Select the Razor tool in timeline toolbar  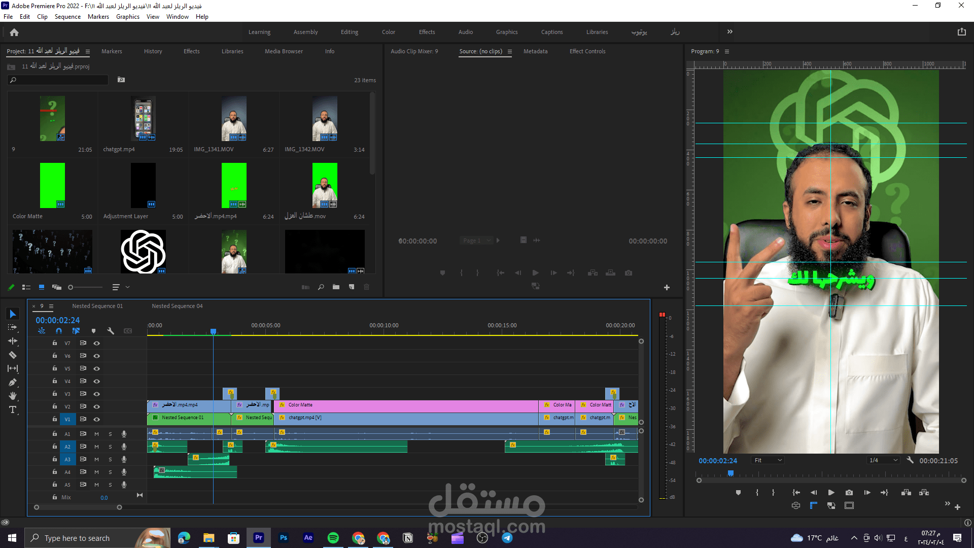13,355
